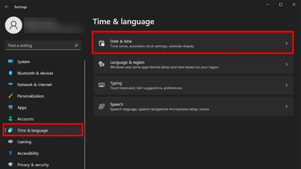Screen dimensions: 301x169
Task: Click the Typing keyboard icon
Action: point(102,85)
